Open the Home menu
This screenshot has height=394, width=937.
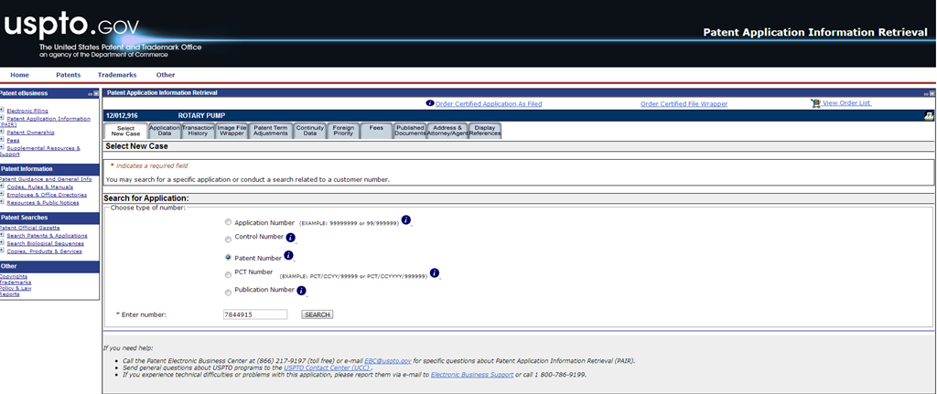[20, 75]
